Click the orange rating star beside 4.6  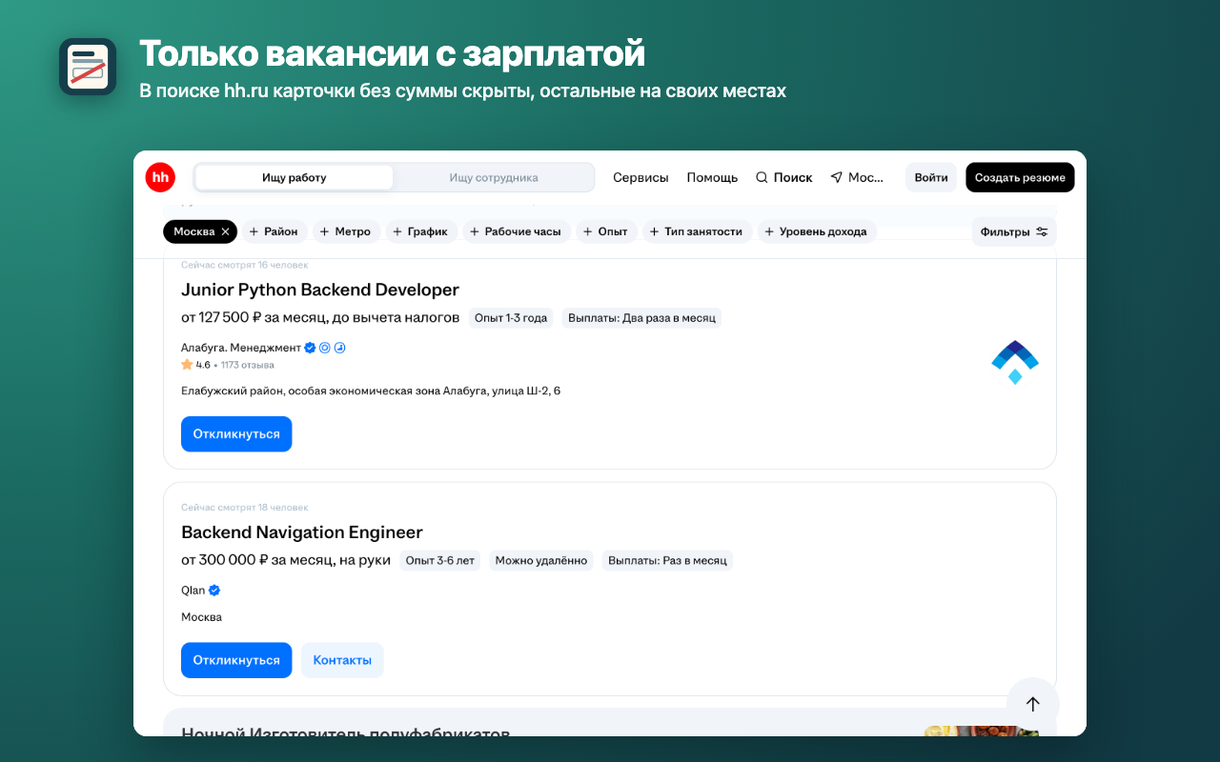187,365
